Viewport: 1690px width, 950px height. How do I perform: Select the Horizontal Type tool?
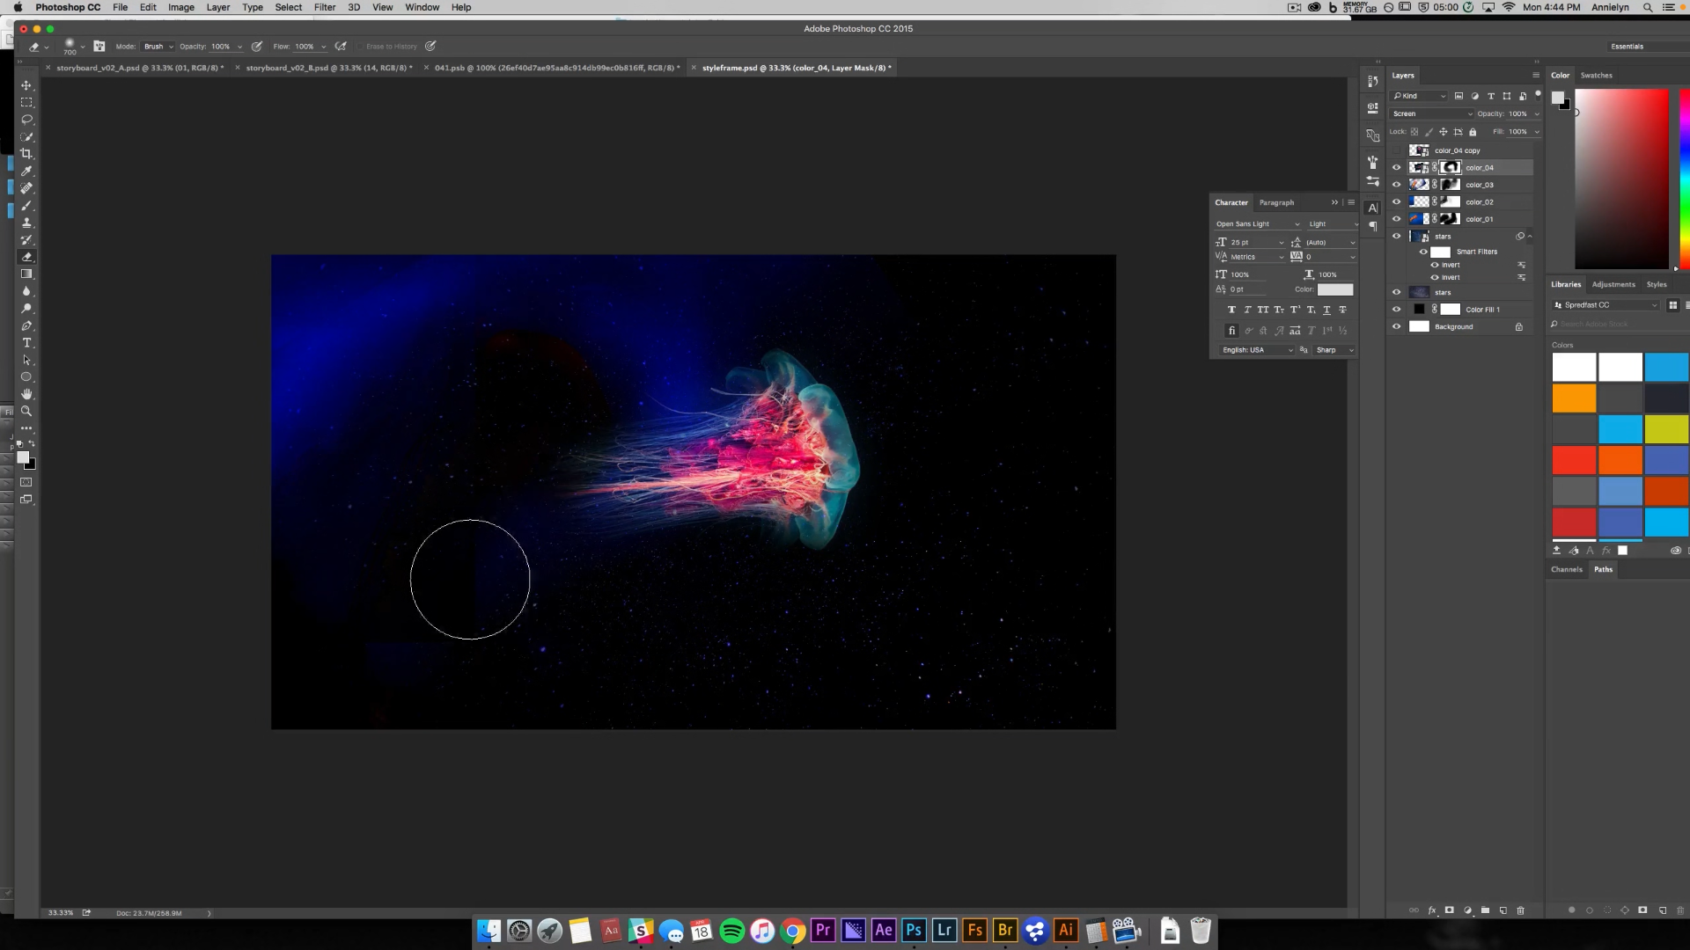tap(26, 343)
